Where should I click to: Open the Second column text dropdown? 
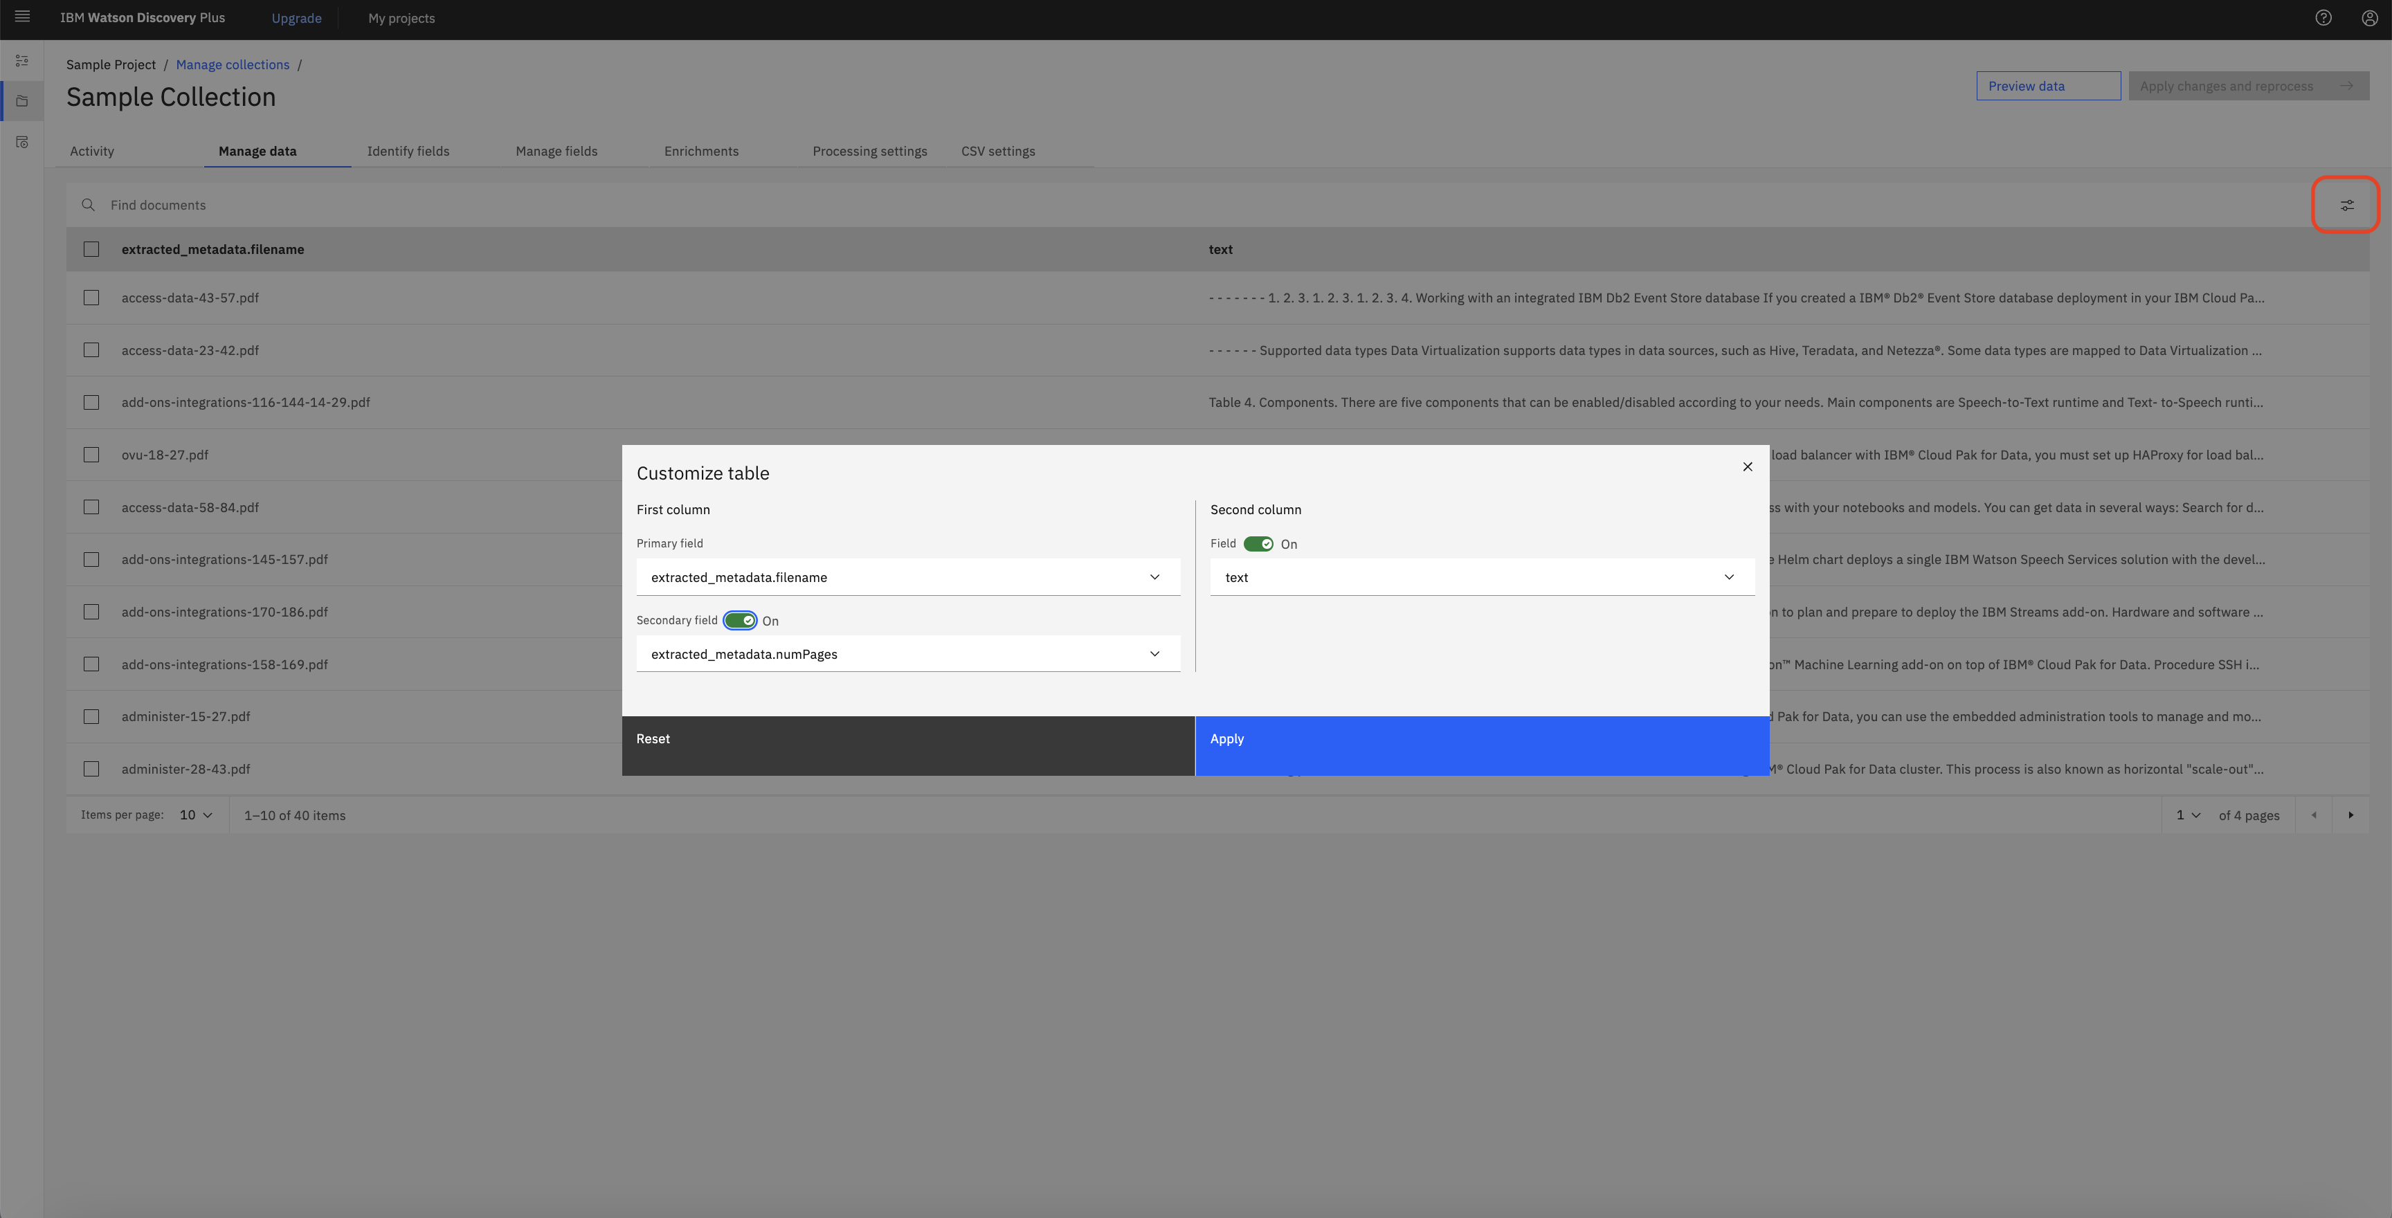click(x=1482, y=577)
